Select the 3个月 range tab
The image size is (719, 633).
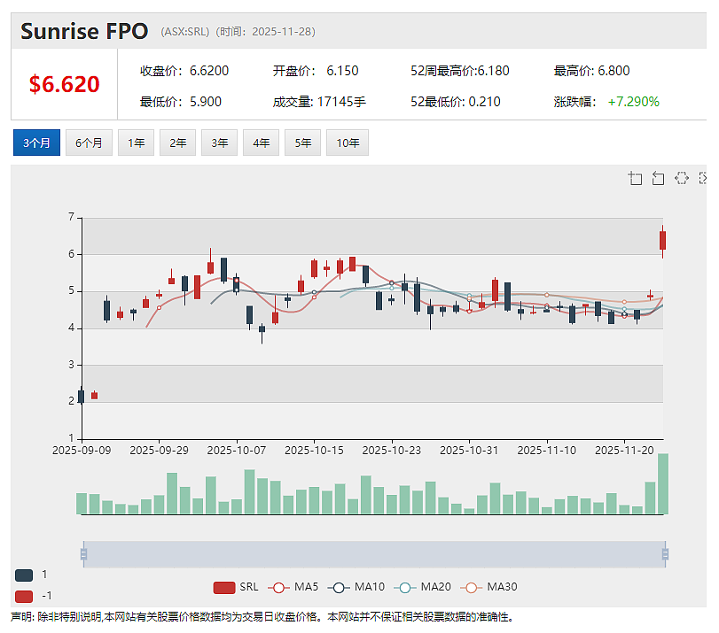tap(36, 143)
